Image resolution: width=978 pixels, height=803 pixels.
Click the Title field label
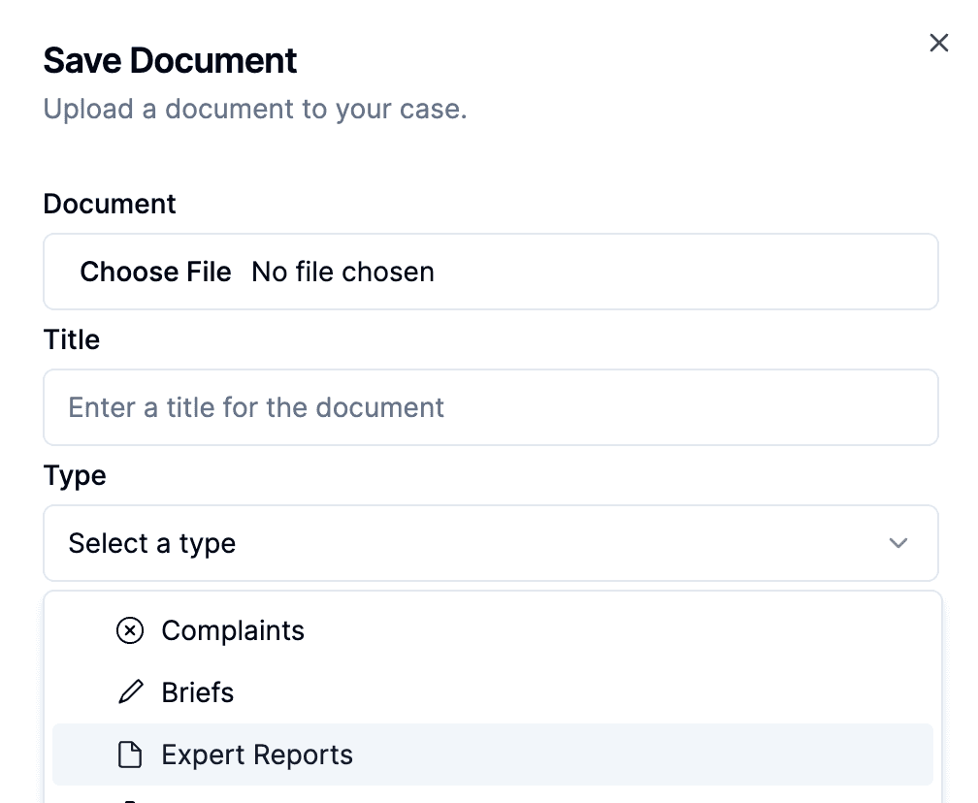(x=72, y=339)
